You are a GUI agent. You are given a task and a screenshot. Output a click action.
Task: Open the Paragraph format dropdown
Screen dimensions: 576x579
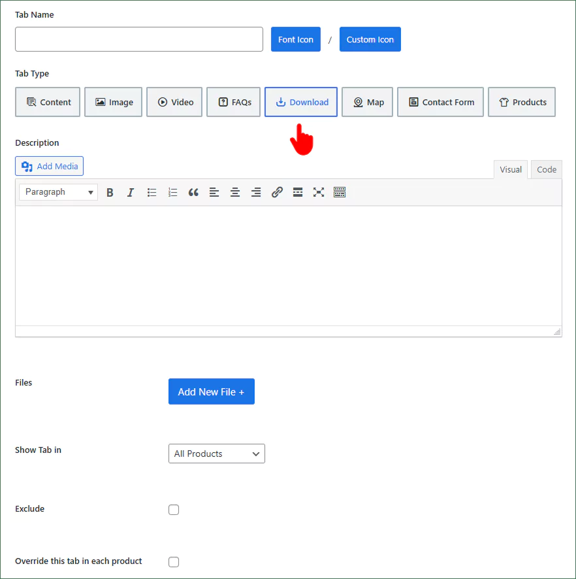pyautogui.click(x=58, y=192)
